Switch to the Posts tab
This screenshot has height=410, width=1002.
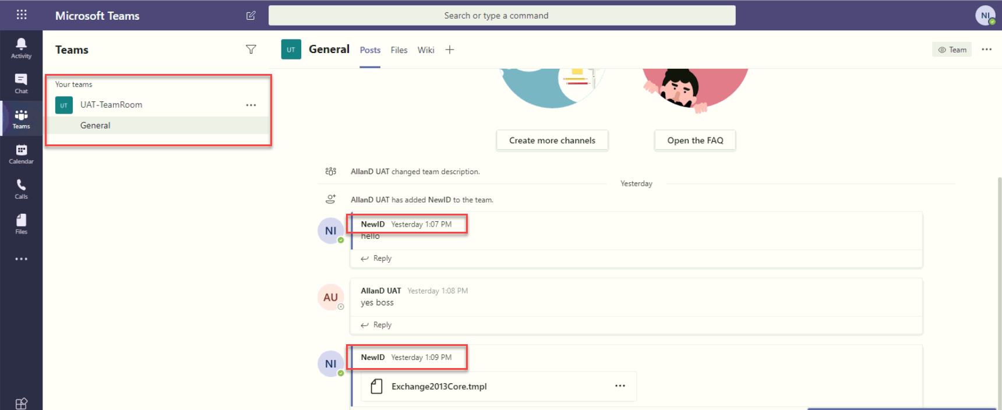pos(370,50)
